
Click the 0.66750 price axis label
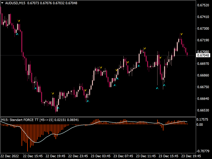click(x=203, y=87)
